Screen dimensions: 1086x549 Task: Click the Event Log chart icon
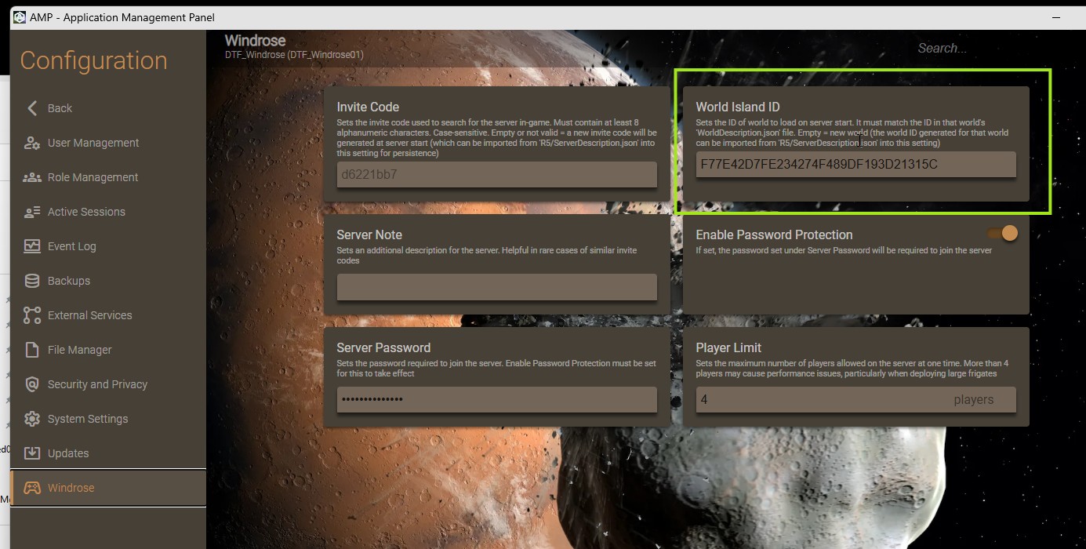[32, 246]
